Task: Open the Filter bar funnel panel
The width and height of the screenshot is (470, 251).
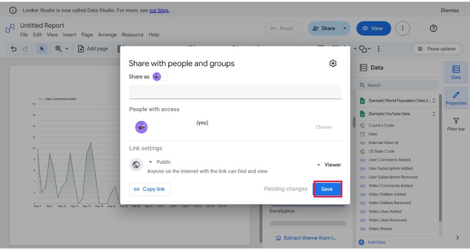Action: (456, 124)
